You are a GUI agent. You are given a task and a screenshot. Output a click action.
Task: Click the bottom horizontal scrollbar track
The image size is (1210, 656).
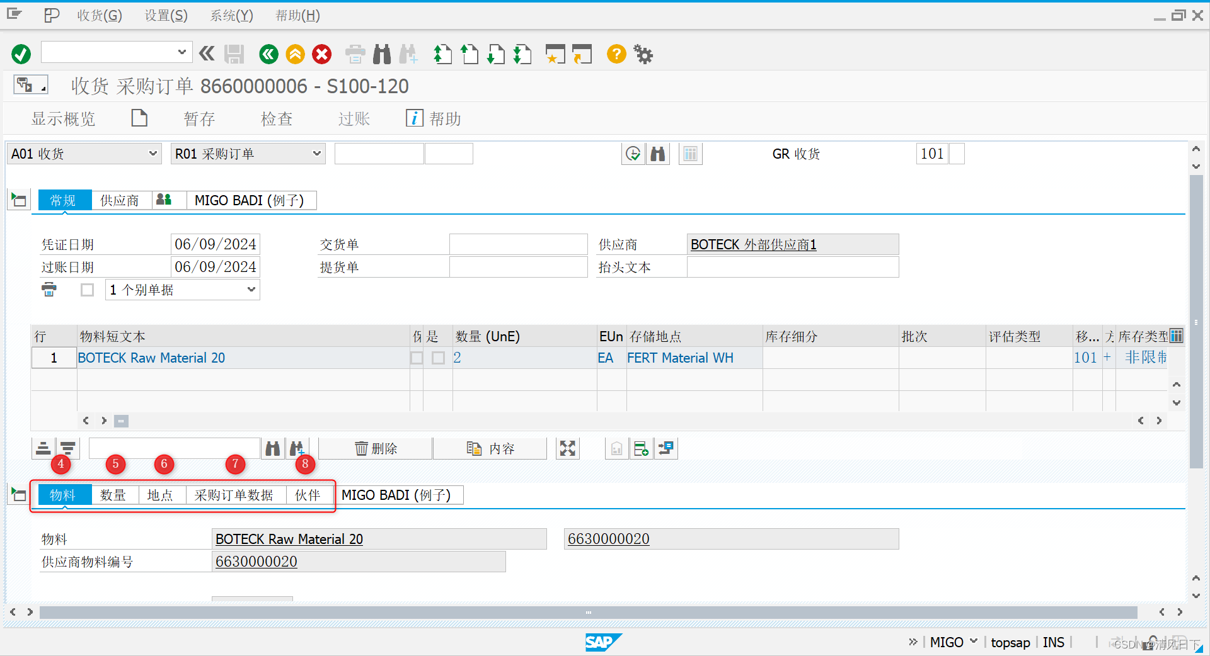(x=589, y=612)
